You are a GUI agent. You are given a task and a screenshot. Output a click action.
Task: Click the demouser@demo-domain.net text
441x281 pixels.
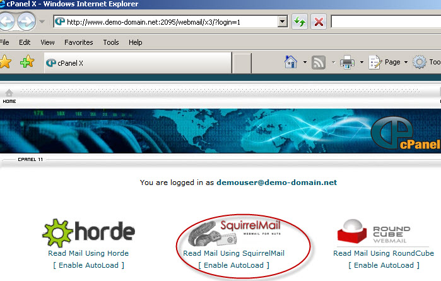(276, 182)
